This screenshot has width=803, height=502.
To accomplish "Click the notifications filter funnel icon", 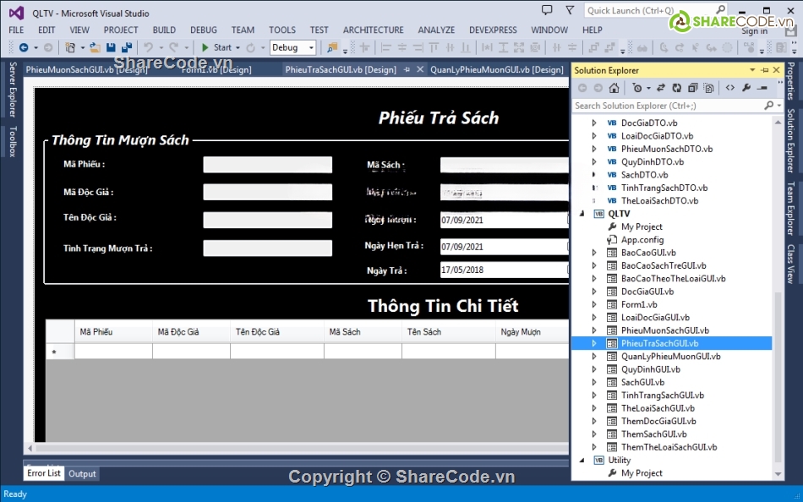I will (570, 10).
